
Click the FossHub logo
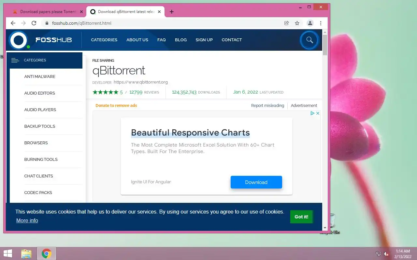[41, 40]
